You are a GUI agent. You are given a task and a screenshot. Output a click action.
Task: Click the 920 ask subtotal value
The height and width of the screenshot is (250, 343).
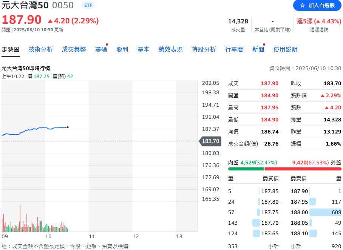(x=336, y=246)
